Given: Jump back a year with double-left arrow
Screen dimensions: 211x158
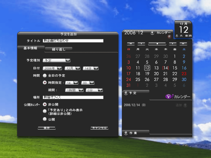Looking at the screenshot, I should pyautogui.click(x=131, y=44).
